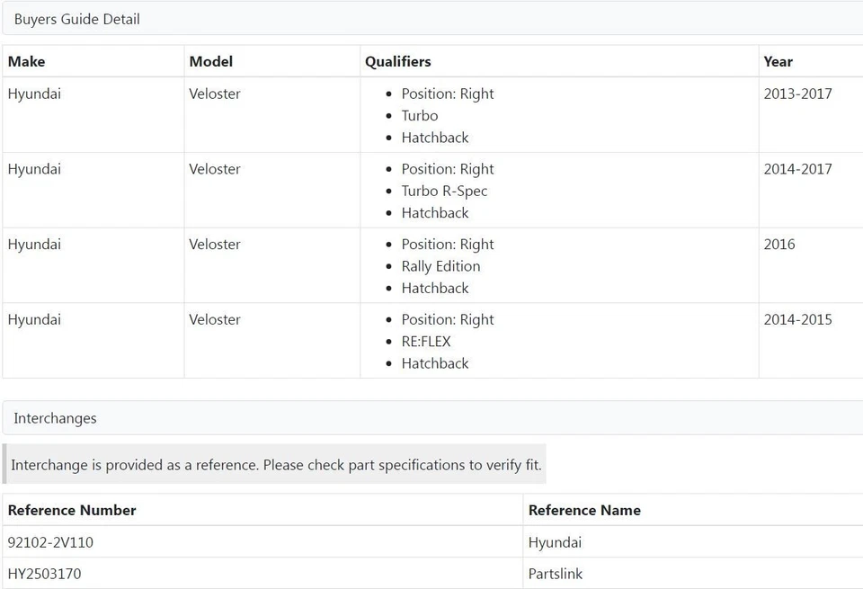Sort by the Make column header
The height and width of the screenshot is (589, 863).
pos(27,61)
